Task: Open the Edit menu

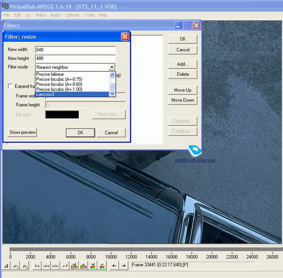Action: [18, 15]
